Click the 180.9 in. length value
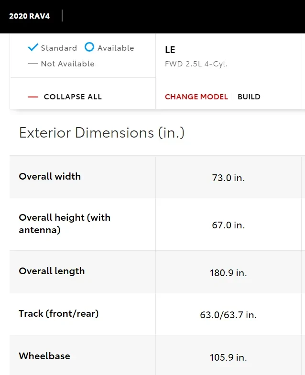This screenshot has width=305, height=375. [x=228, y=273]
